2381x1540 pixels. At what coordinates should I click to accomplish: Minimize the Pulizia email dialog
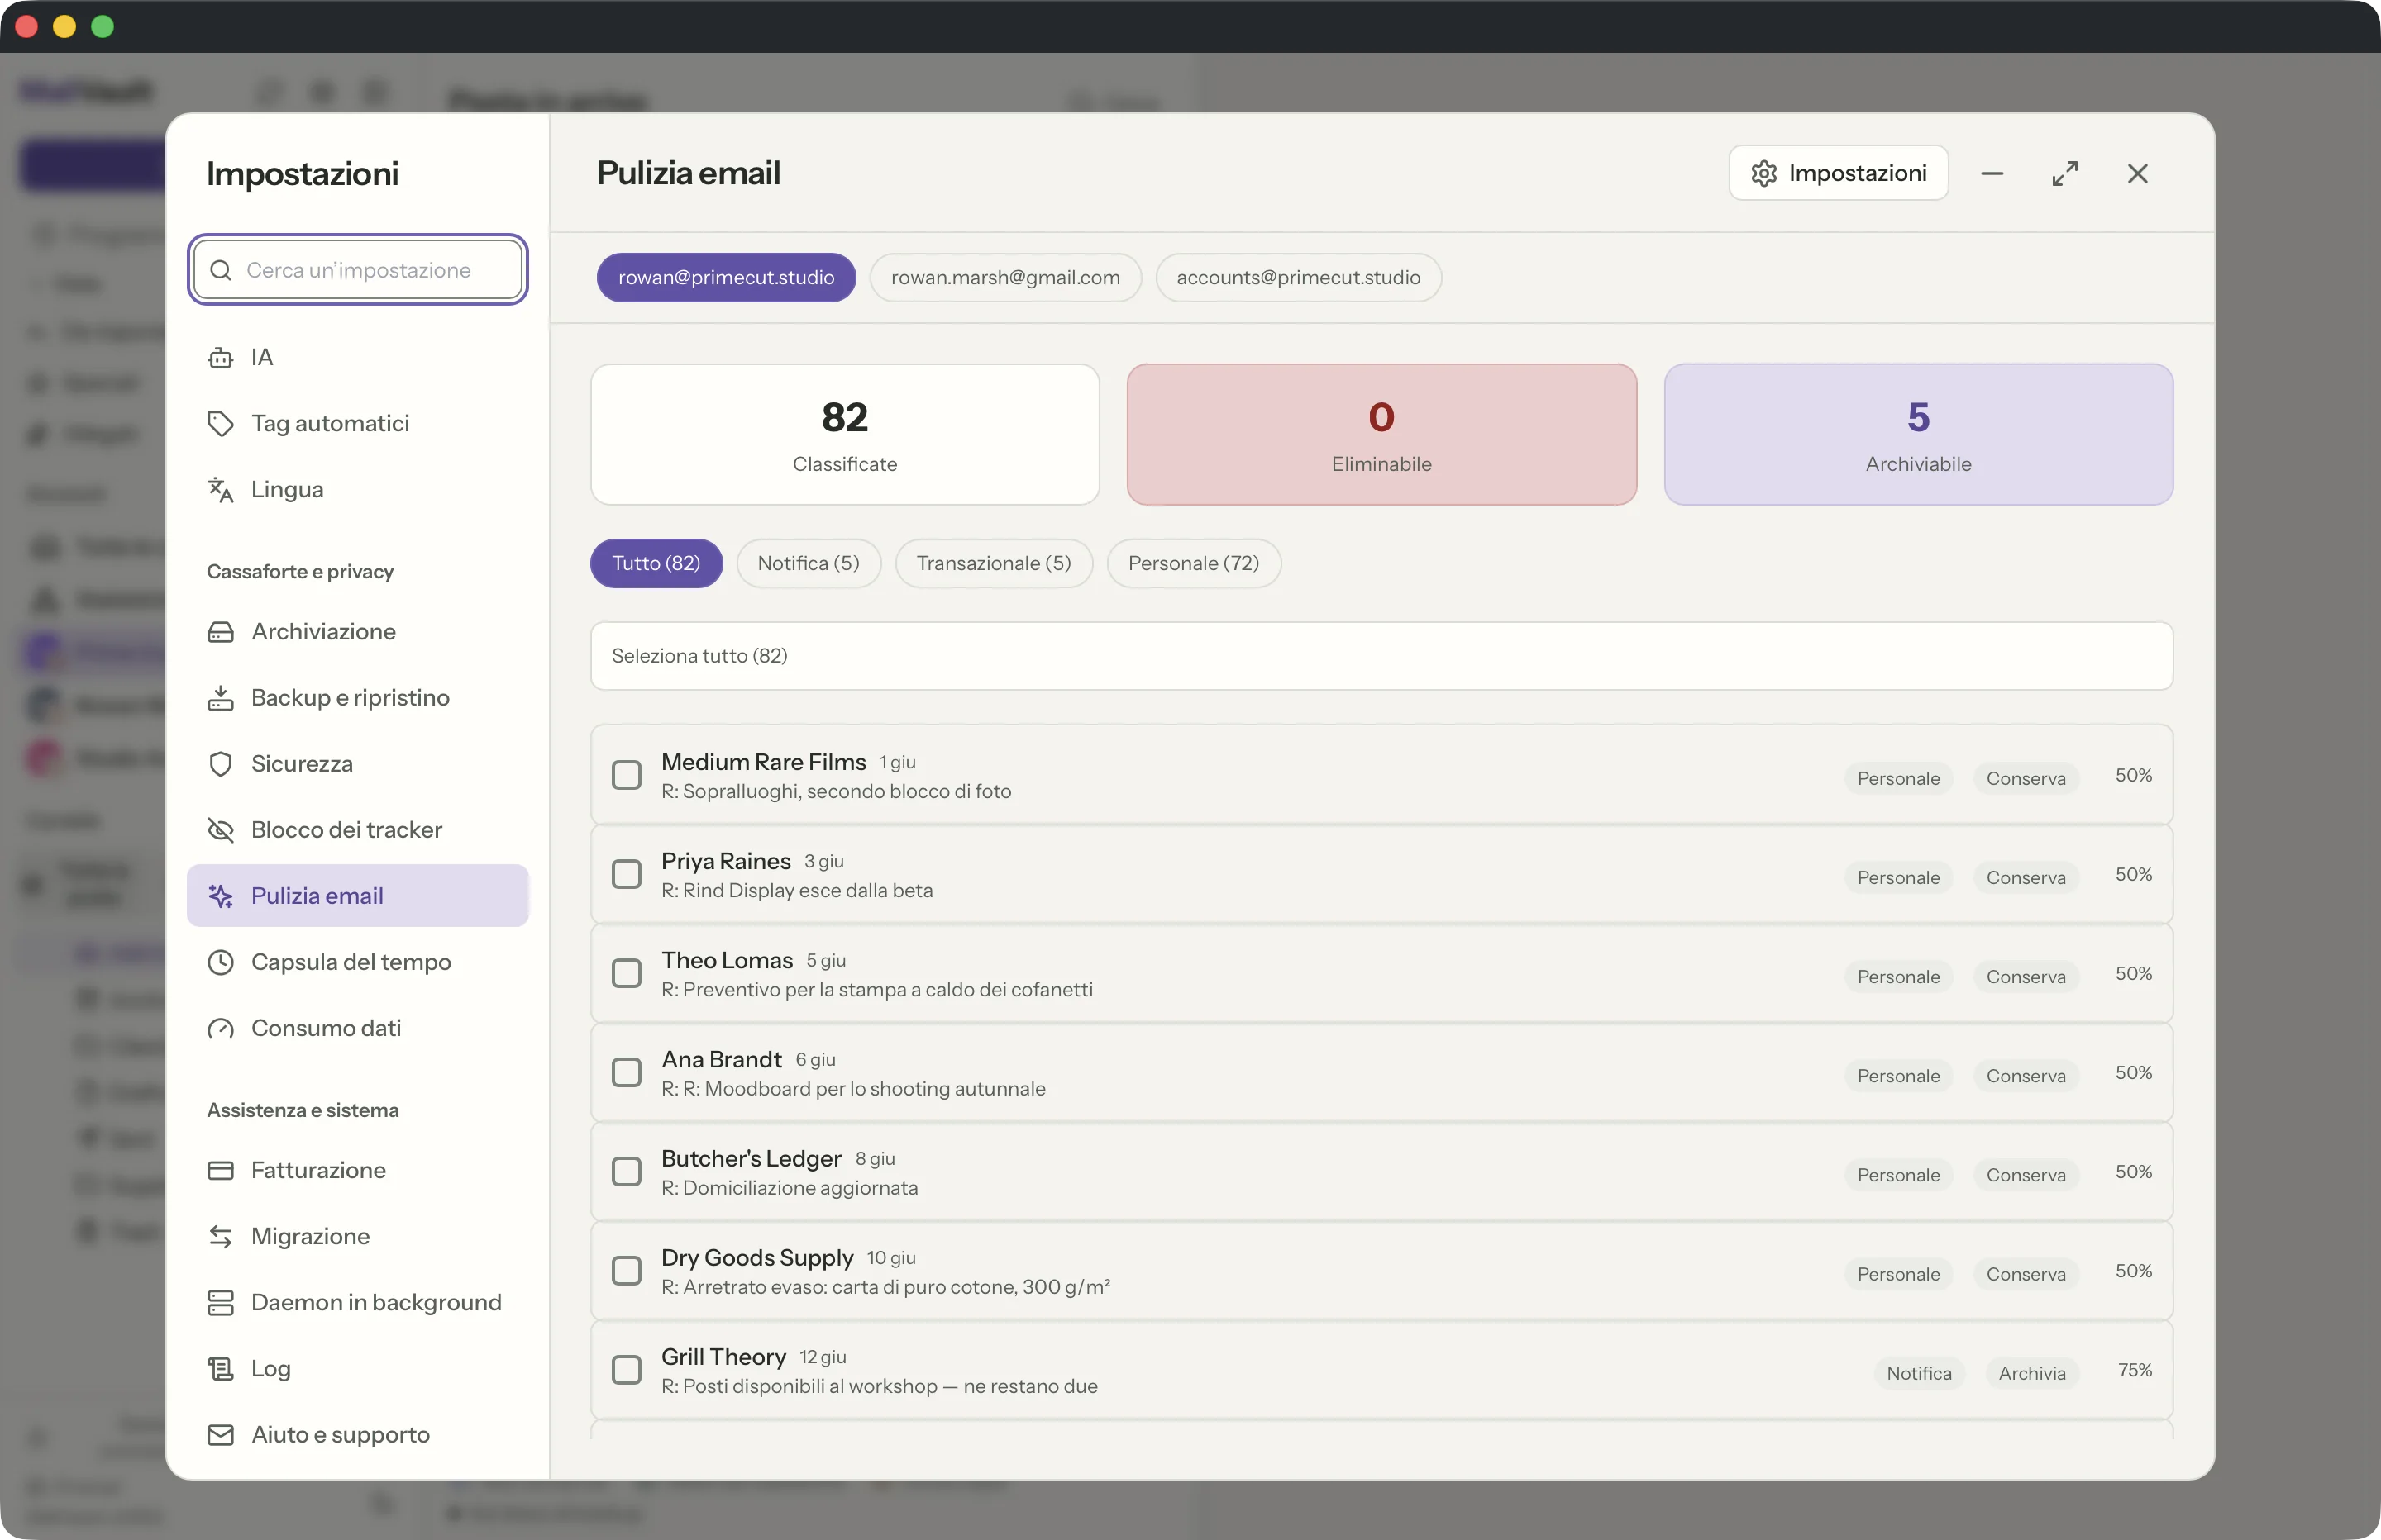point(1992,173)
